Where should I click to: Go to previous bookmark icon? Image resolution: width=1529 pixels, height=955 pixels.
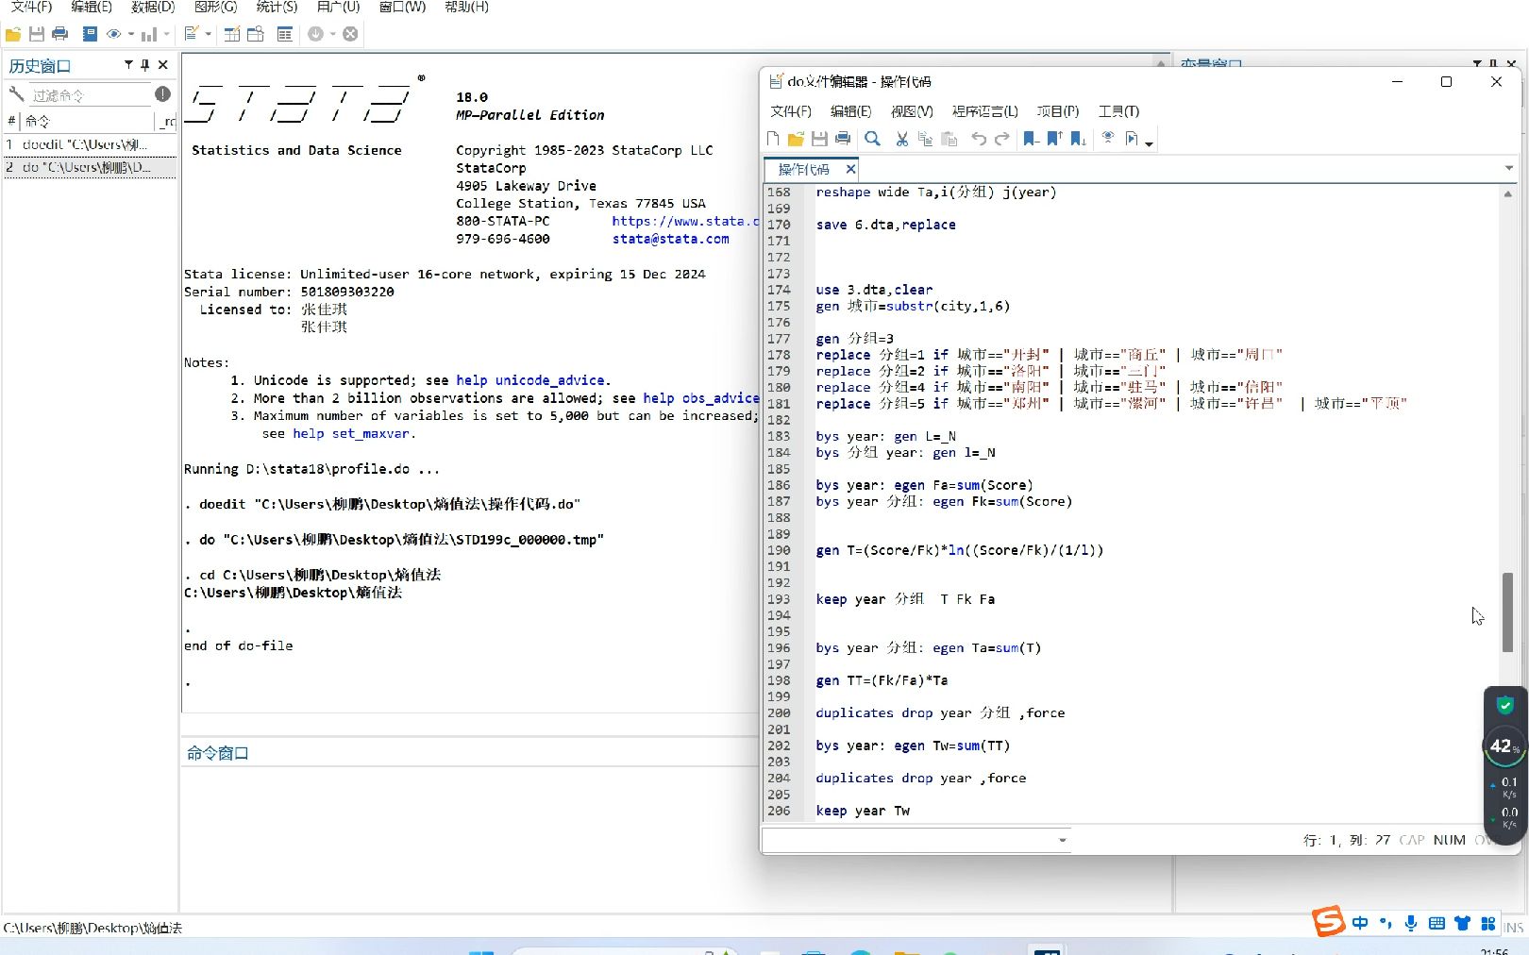point(1054,139)
